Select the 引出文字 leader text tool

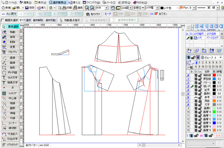10,139
